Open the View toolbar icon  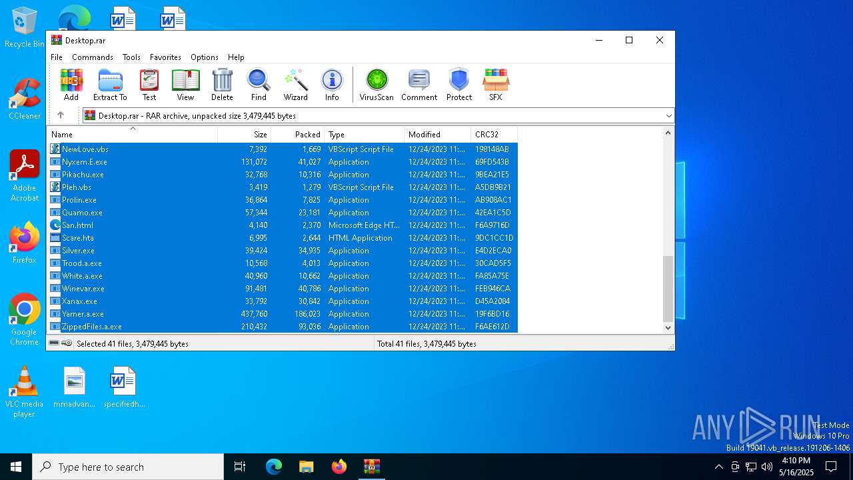tap(185, 85)
